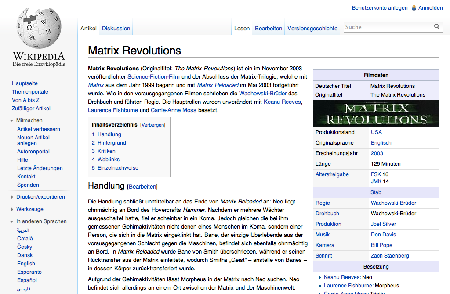The height and width of the screenshot is (294, 450).
Task: Collapse the In anderen Sprachen section
Action: click(11, 221)
